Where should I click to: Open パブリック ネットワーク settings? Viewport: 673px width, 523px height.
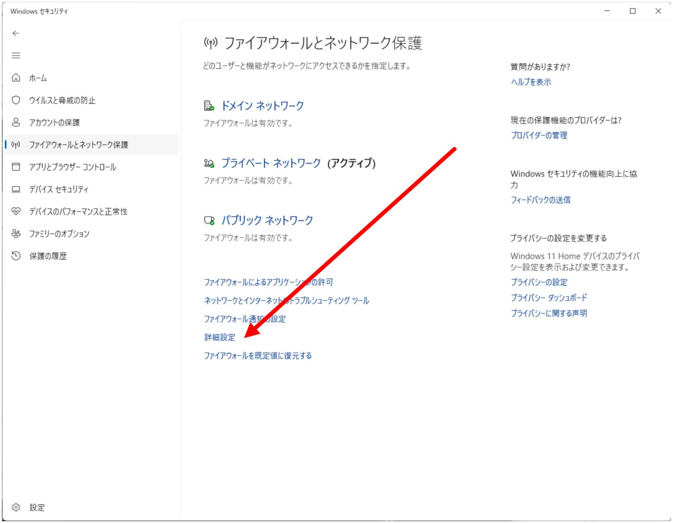click(x=267, y=220)
